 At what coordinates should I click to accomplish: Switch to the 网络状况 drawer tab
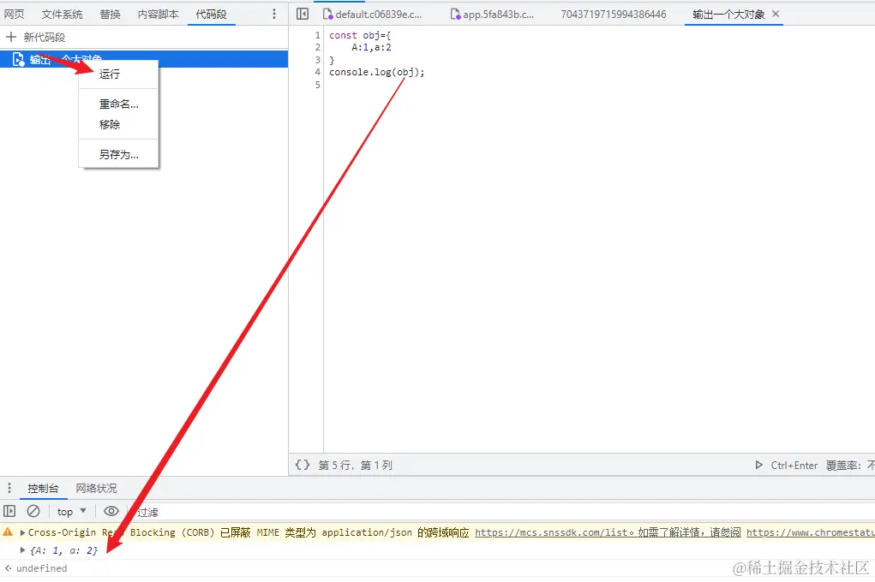point(96,489)
